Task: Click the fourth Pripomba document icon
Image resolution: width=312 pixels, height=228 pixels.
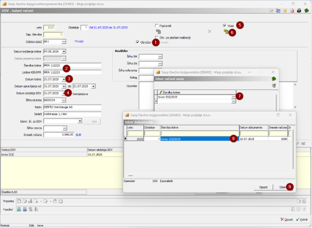Action: pyautogui.click(x=36, y=201)
